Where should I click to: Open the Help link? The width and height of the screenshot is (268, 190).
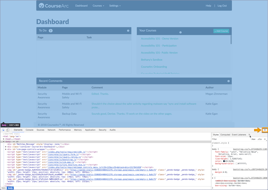click(x=208, y=5)
